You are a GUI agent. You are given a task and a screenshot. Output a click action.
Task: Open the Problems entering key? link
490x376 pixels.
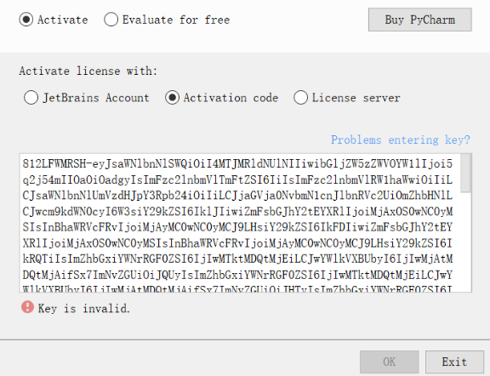tap(401, 140)
